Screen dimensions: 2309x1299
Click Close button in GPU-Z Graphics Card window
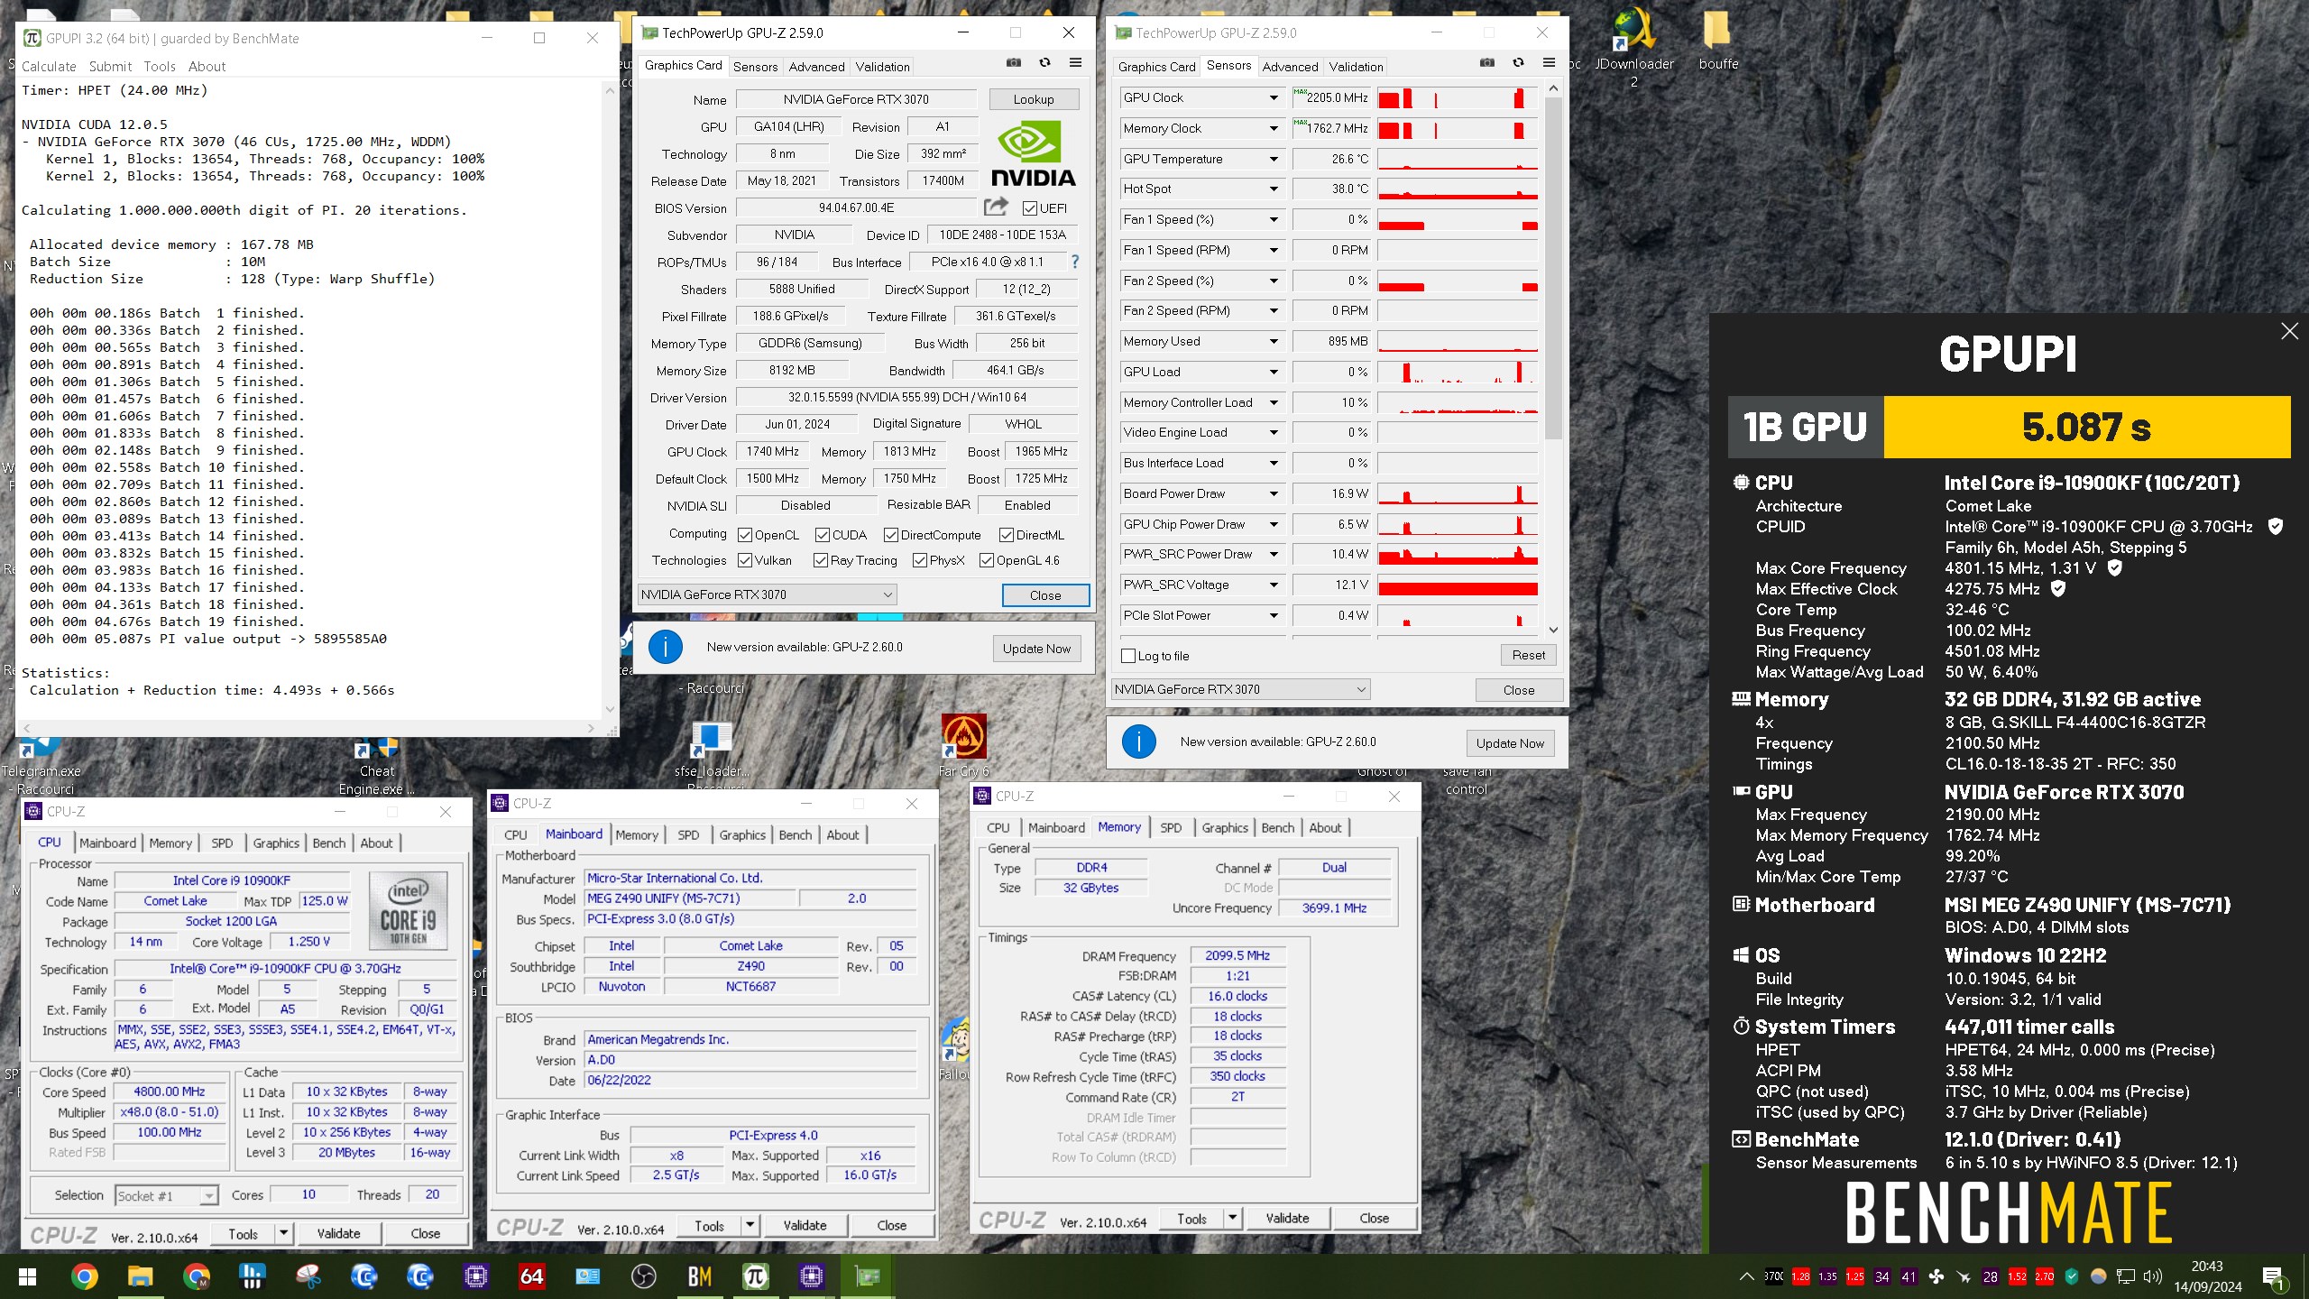(1045, 595)
